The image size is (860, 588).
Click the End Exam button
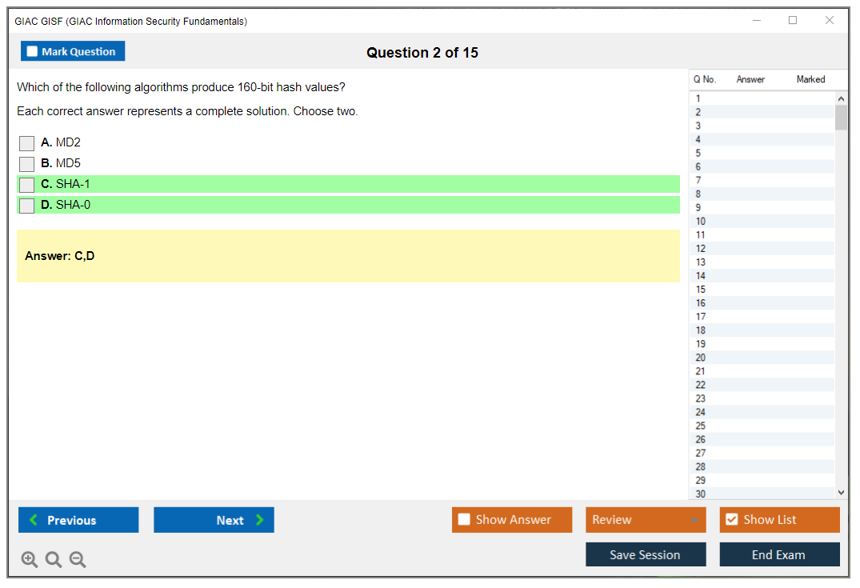[x=779, y=554]
